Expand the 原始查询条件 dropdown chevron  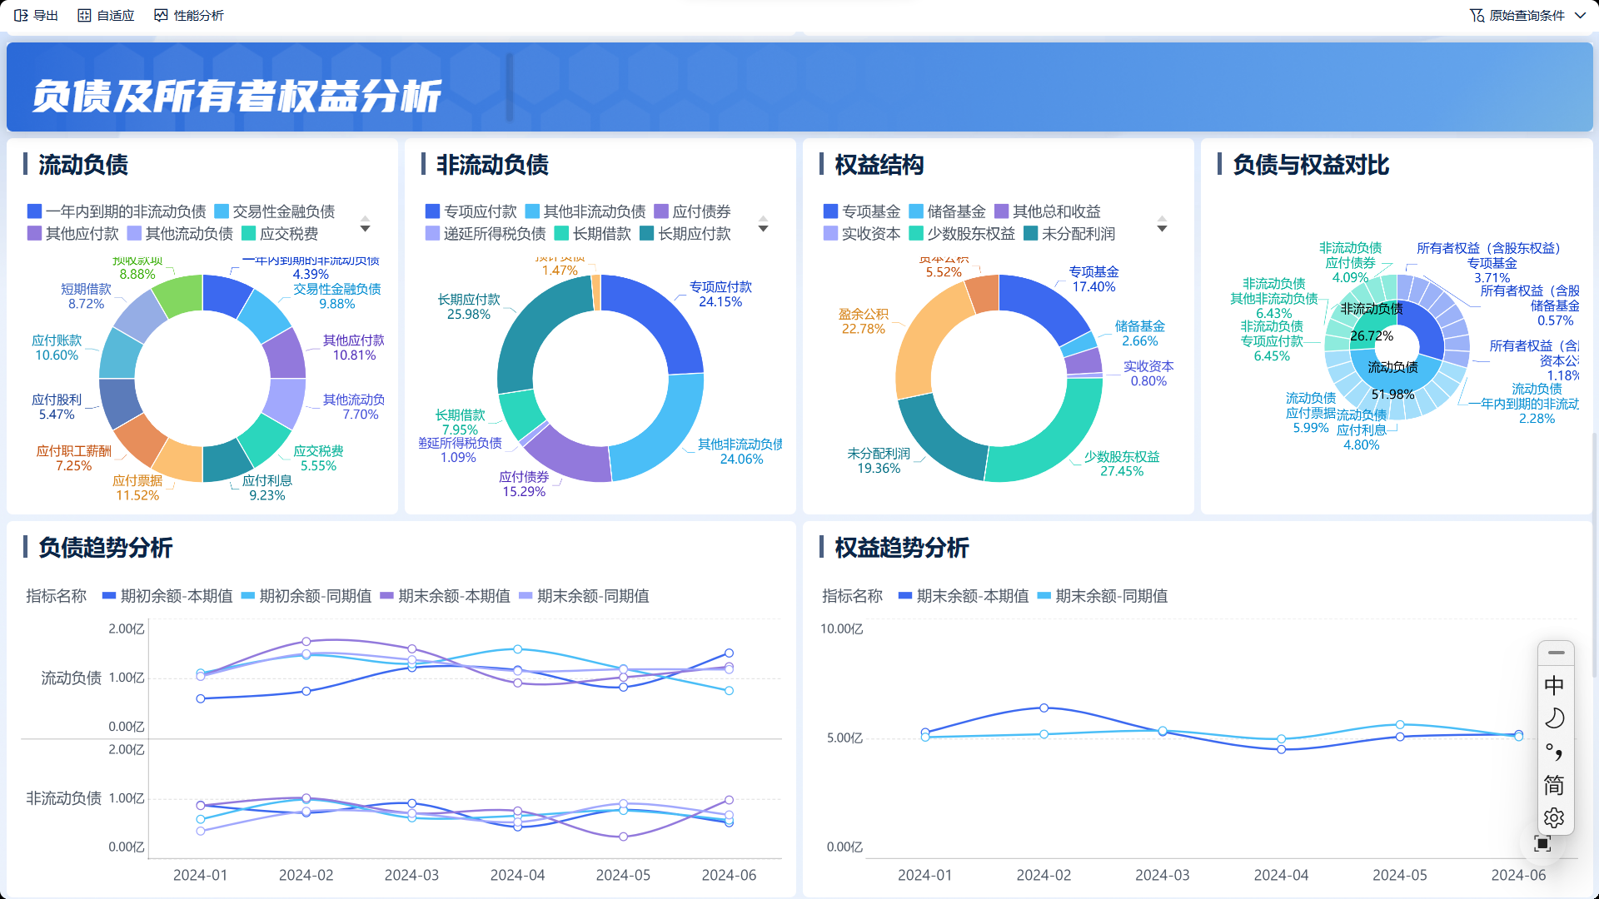point(1580,15)
